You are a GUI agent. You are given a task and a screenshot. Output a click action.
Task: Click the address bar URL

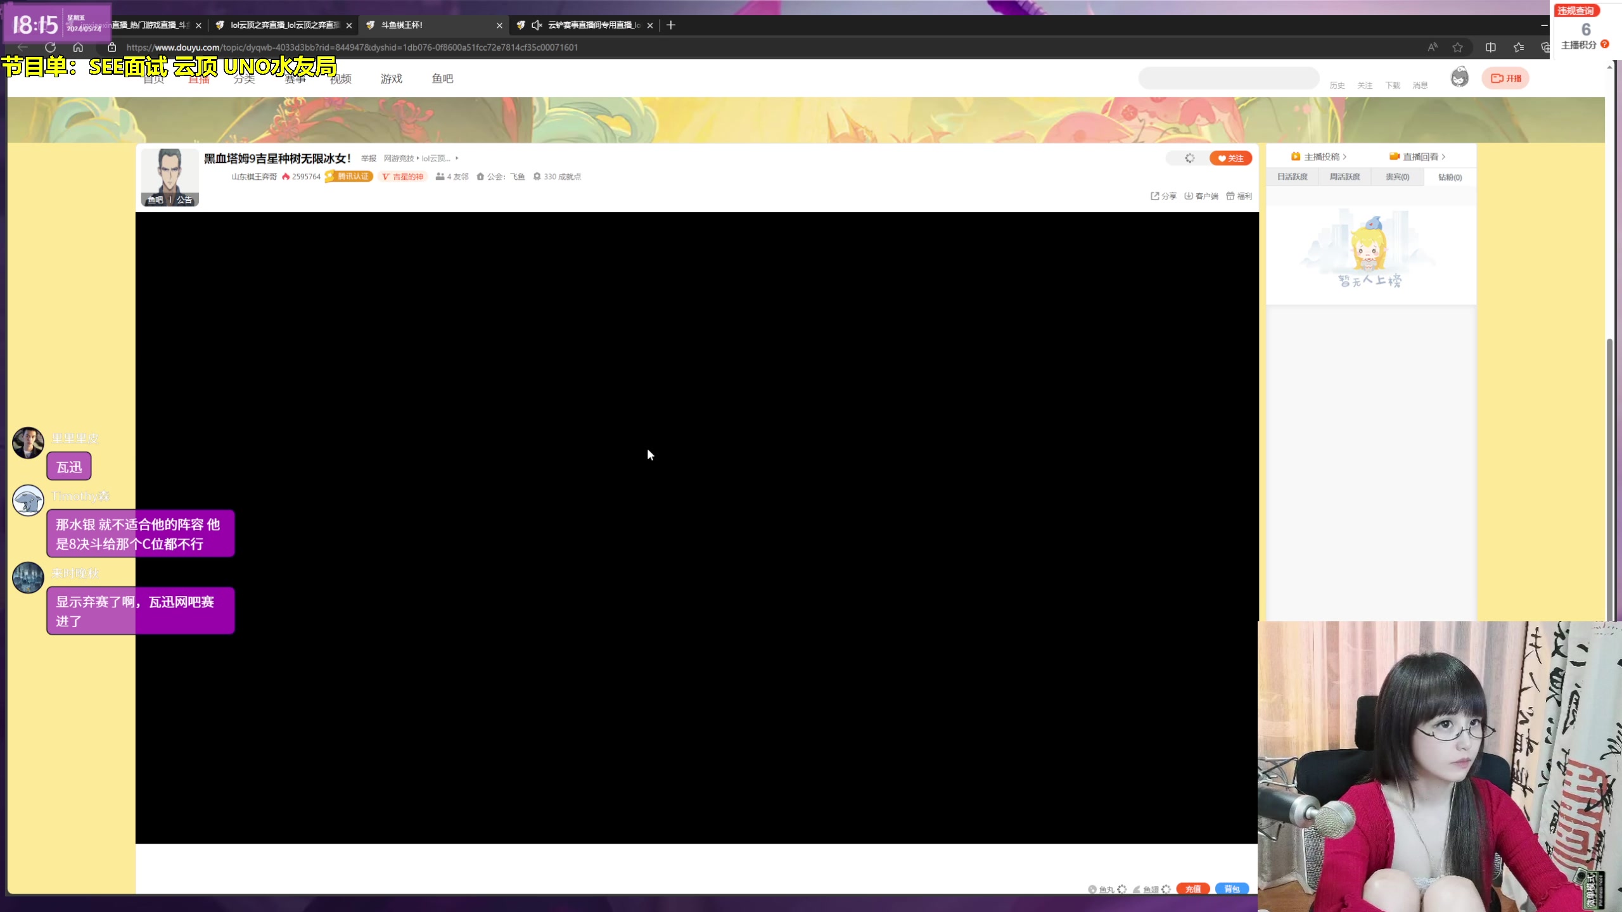point(352,47)
